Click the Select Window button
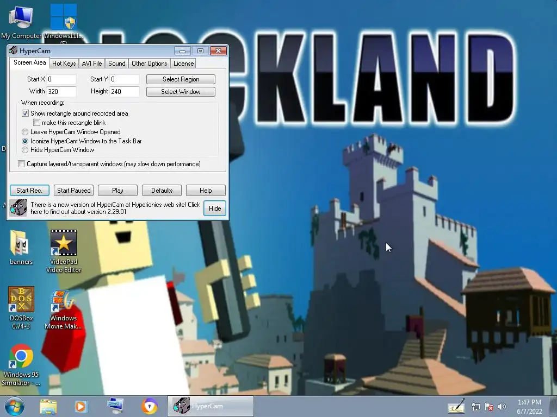557x417 pixels. coord(181,91)
